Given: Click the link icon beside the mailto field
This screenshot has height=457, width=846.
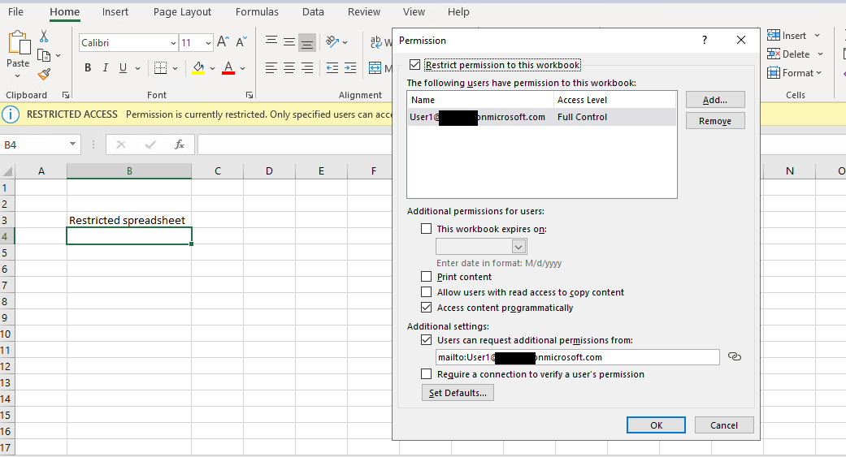Looking at the screenshot, I should pyautogui.click(x=735, y=357).
